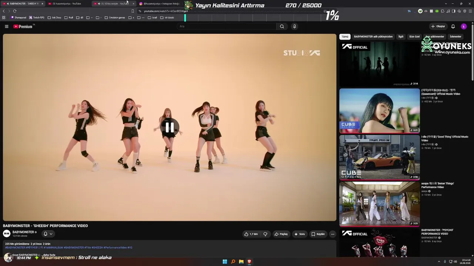
Task: Click the 'Oluştur' create button
Action: point(438,26)
